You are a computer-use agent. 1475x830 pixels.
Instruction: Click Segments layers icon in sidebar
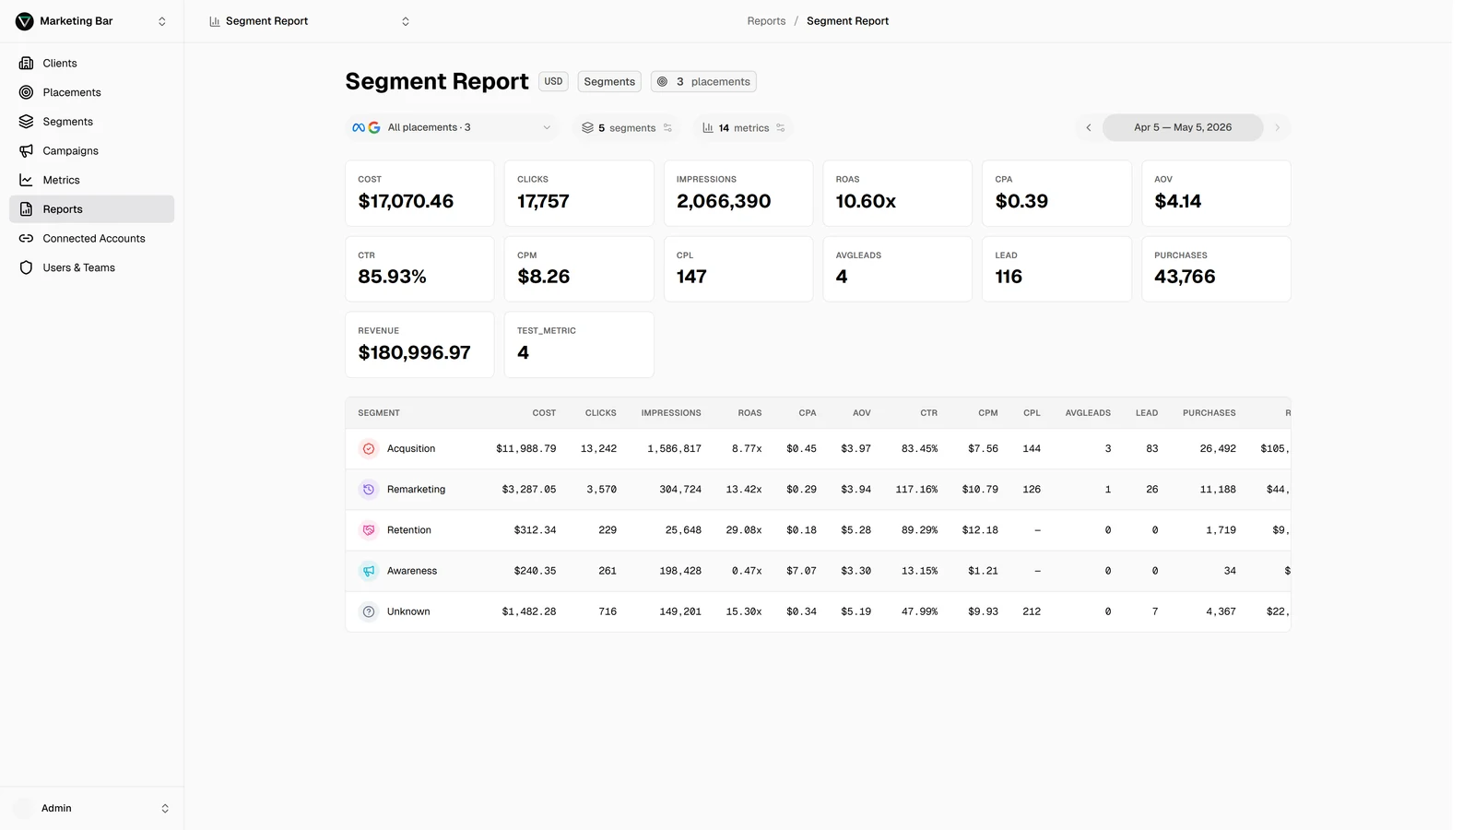tap(26, 122)
